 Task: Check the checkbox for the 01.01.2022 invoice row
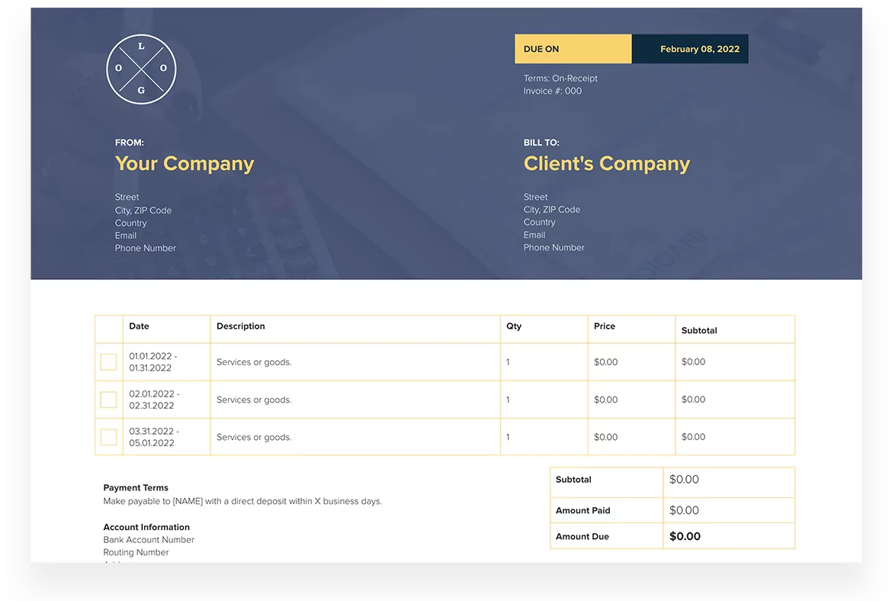tap(108, 362)
